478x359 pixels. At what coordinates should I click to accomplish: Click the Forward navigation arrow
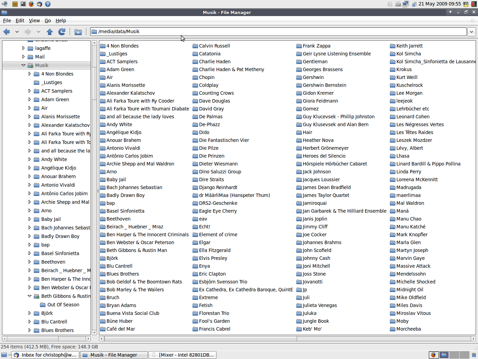28,32
